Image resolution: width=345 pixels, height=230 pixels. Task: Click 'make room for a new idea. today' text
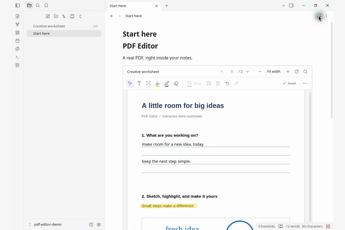173,144
